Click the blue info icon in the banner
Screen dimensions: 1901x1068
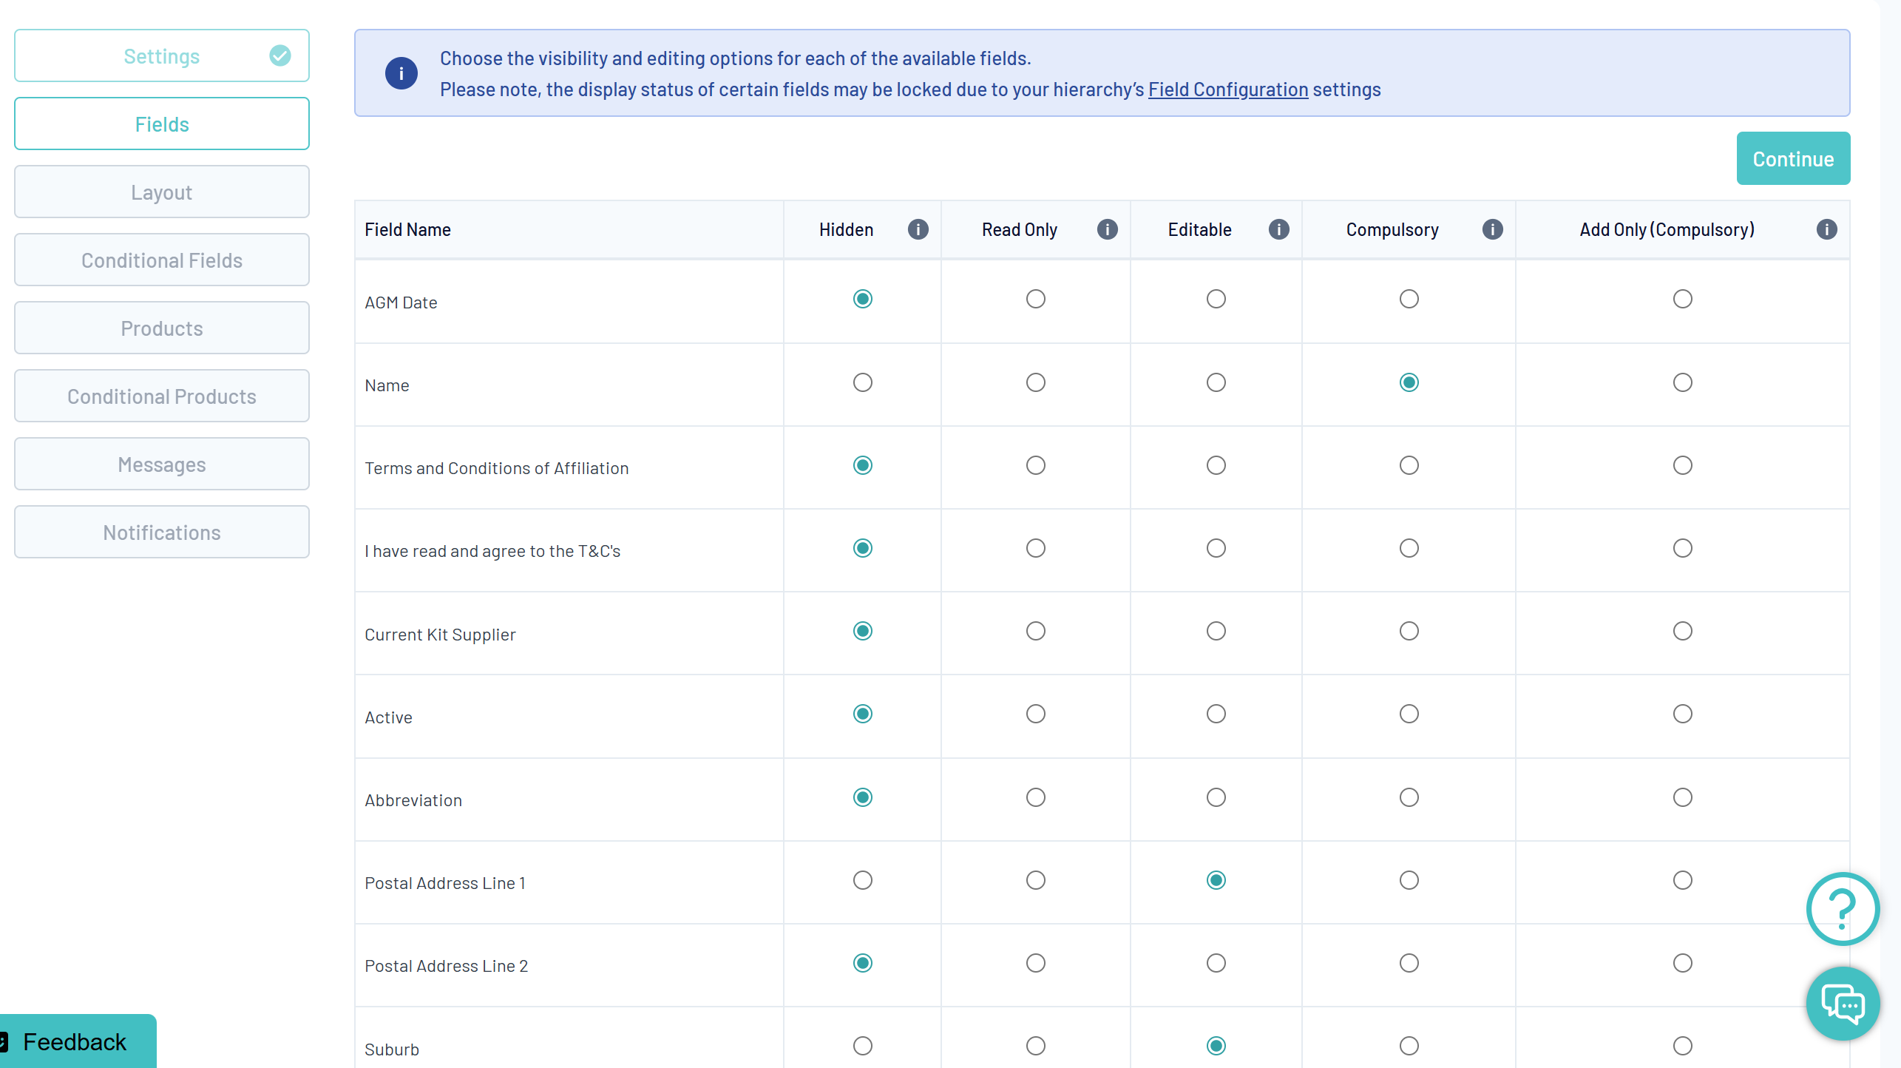click(401, 73)
